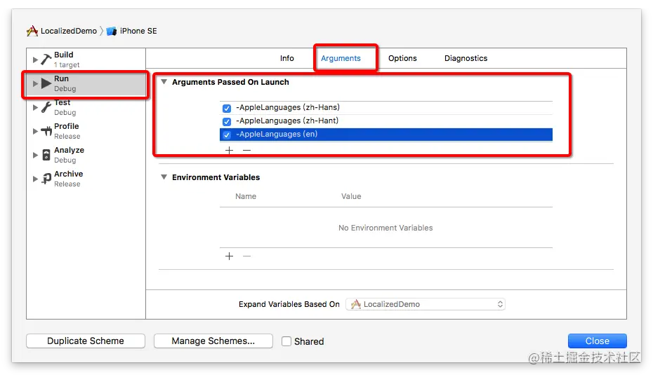This screenshot has height=377, width=653.
Task: Switch to the Diagnostics tab
Action: 466,58
